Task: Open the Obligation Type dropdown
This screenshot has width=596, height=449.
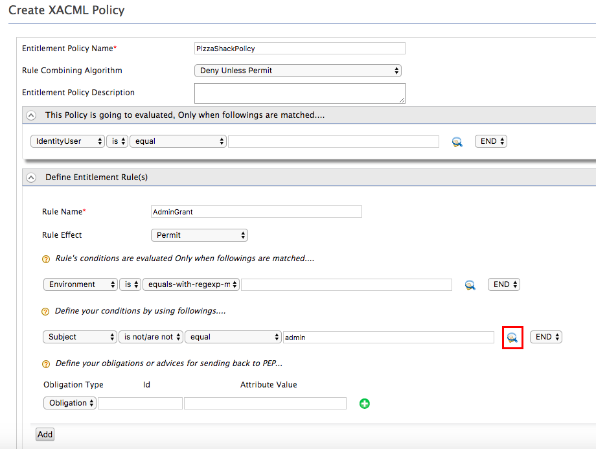Action: tap(69, 402)
